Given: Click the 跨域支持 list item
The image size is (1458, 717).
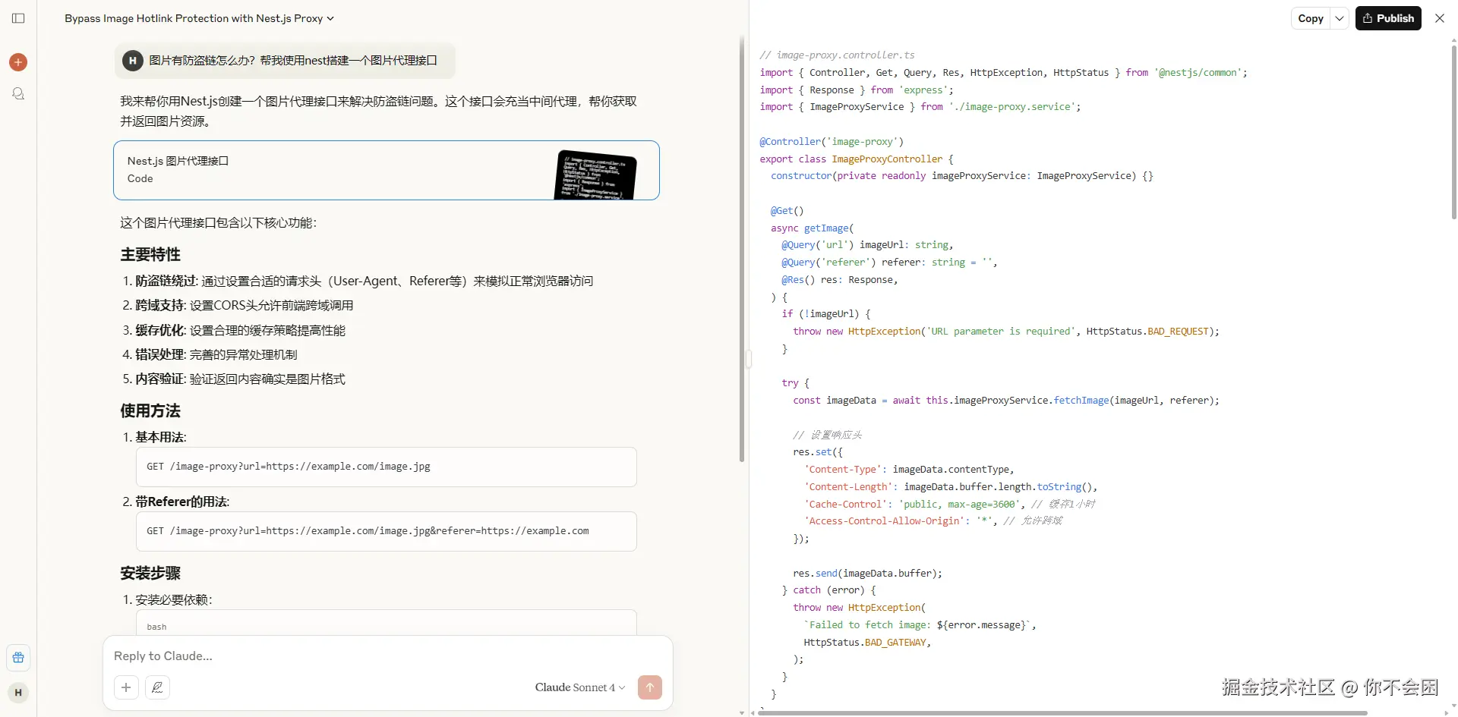Looking at the screenshot, I should 245,306.
